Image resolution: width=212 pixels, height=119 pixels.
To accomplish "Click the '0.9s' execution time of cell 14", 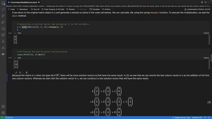I will click(x=19, y=33).
